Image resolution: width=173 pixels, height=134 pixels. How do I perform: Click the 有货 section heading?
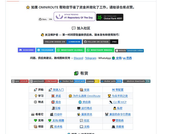coord(84,73)
